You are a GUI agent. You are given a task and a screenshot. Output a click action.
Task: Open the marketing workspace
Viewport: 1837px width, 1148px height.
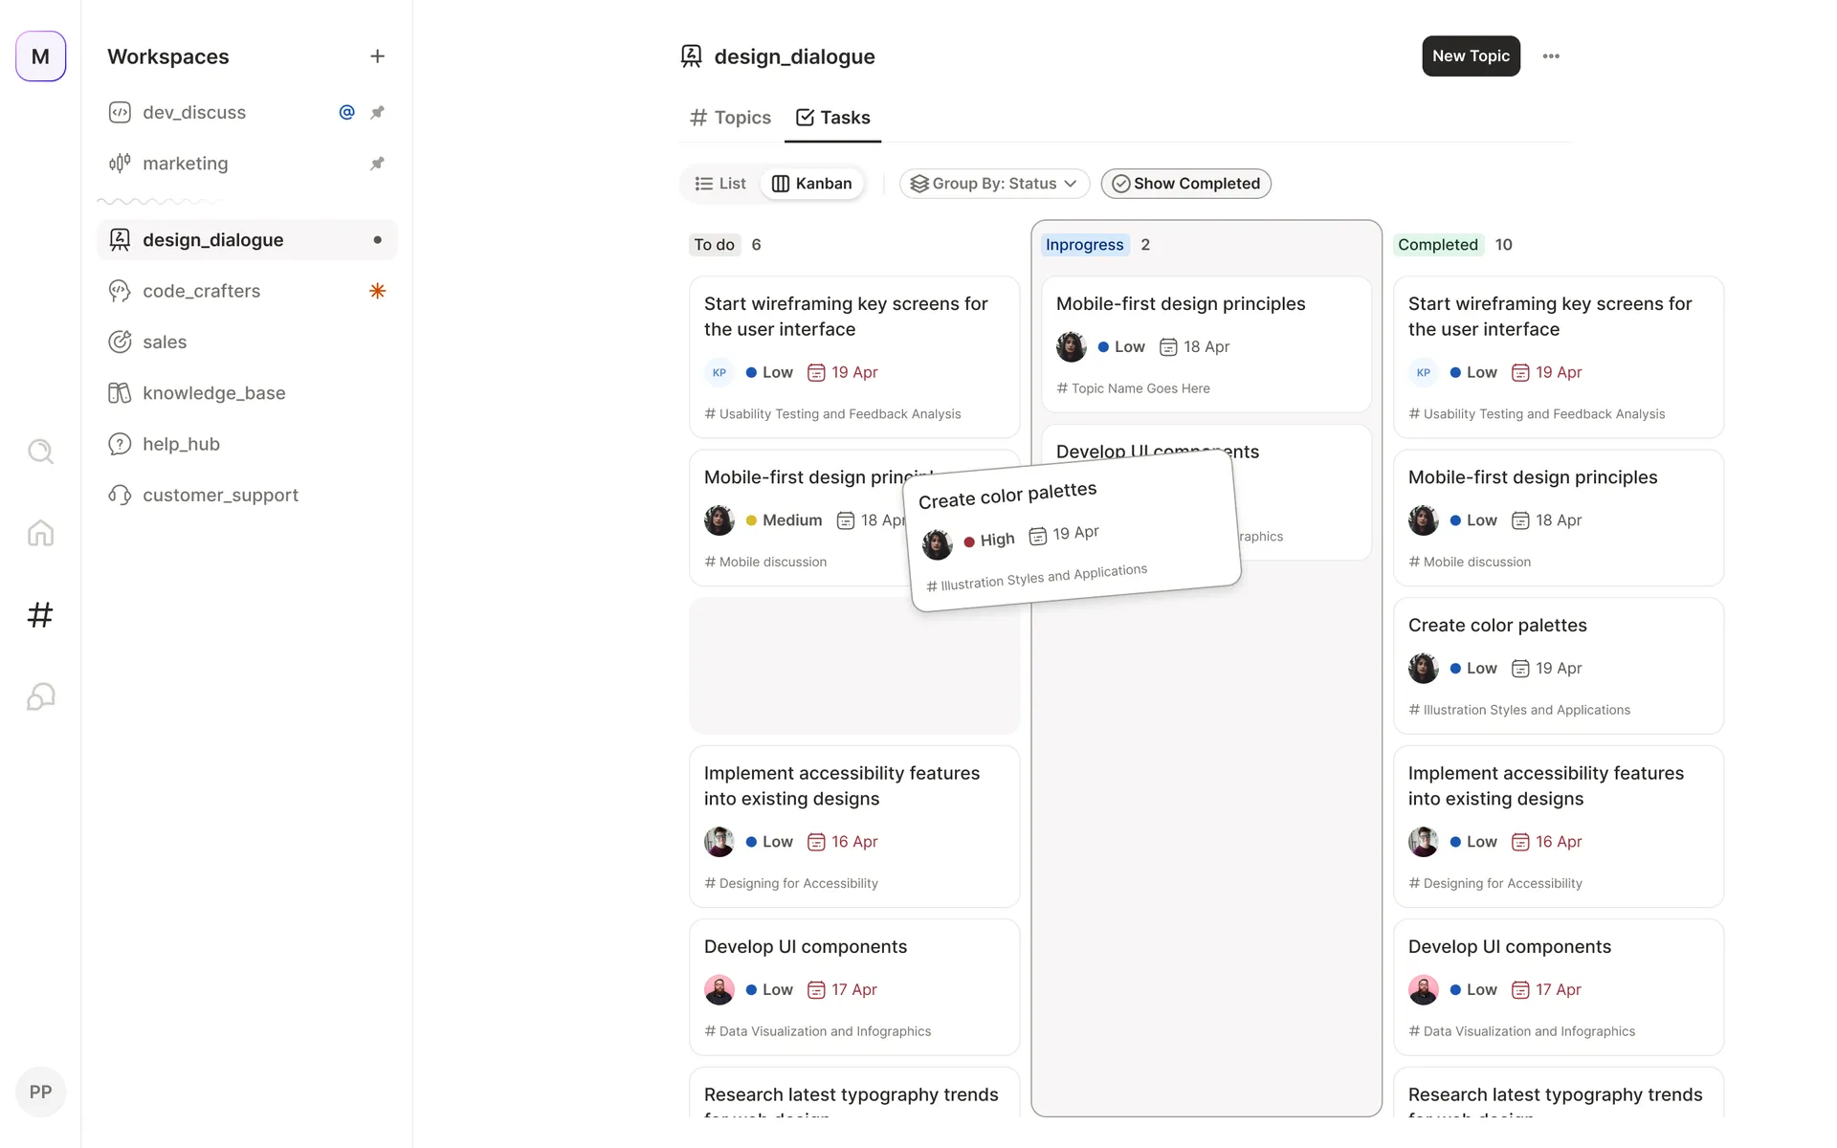tap(247, 164)
